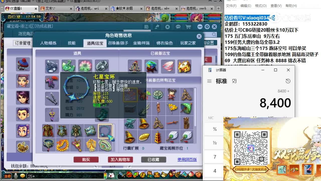The height and width of the screenshot is (181, 321).
Task: Select the twin blades weapon item
Action: [52, 99]
